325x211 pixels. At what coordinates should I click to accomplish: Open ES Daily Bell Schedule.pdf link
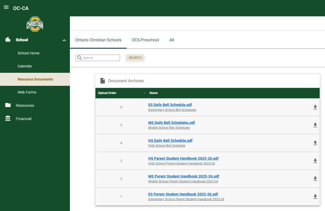point(170,105)
